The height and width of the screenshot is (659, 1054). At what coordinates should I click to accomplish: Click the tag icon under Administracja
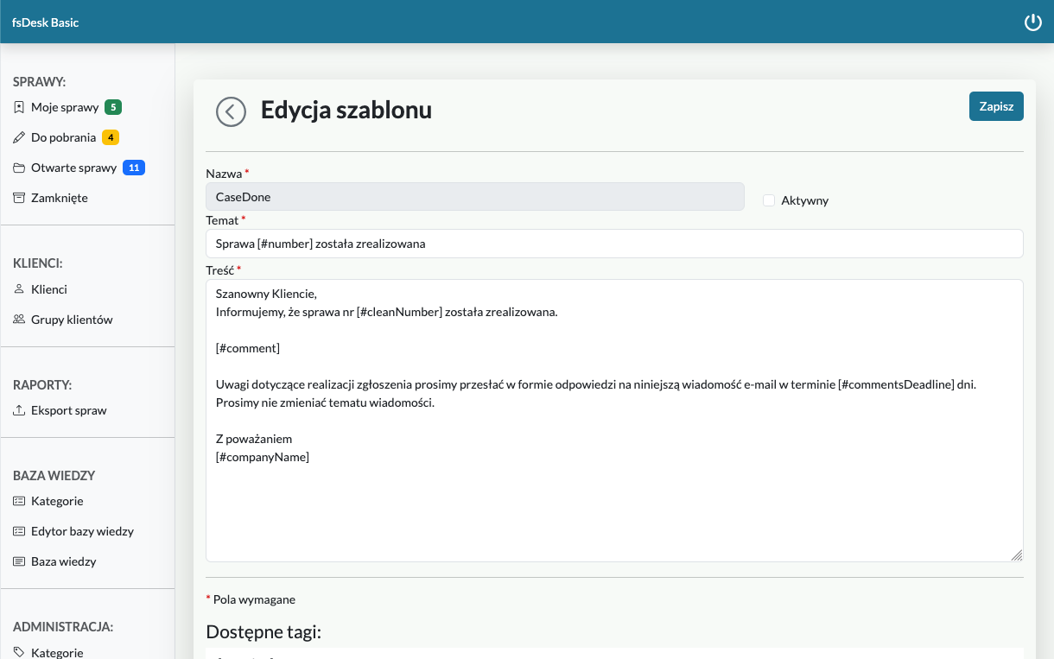(x=19, y=653)
